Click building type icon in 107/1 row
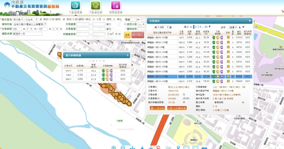Viewport: 284px width, 149px height. point(228,37)
